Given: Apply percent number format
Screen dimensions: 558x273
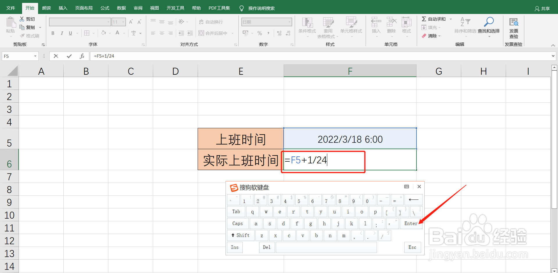Looking at the screenshot, I should click(x=260, y=33).
